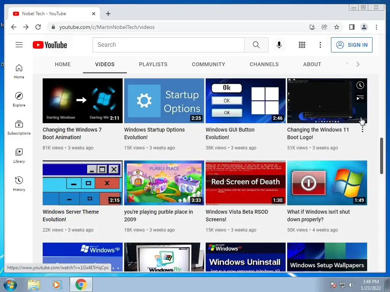Image resolution: width=390 pixels, height=292 pixels.
Task: Click the browser back arrow
Action: point(14,27)
